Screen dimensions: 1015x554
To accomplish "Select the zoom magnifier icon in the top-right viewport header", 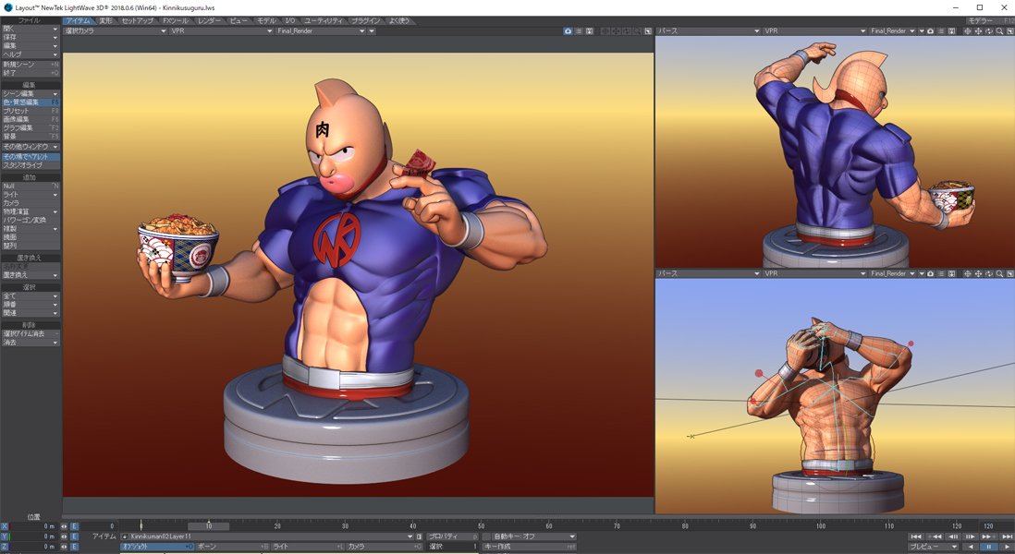I will coord(1000,31).
